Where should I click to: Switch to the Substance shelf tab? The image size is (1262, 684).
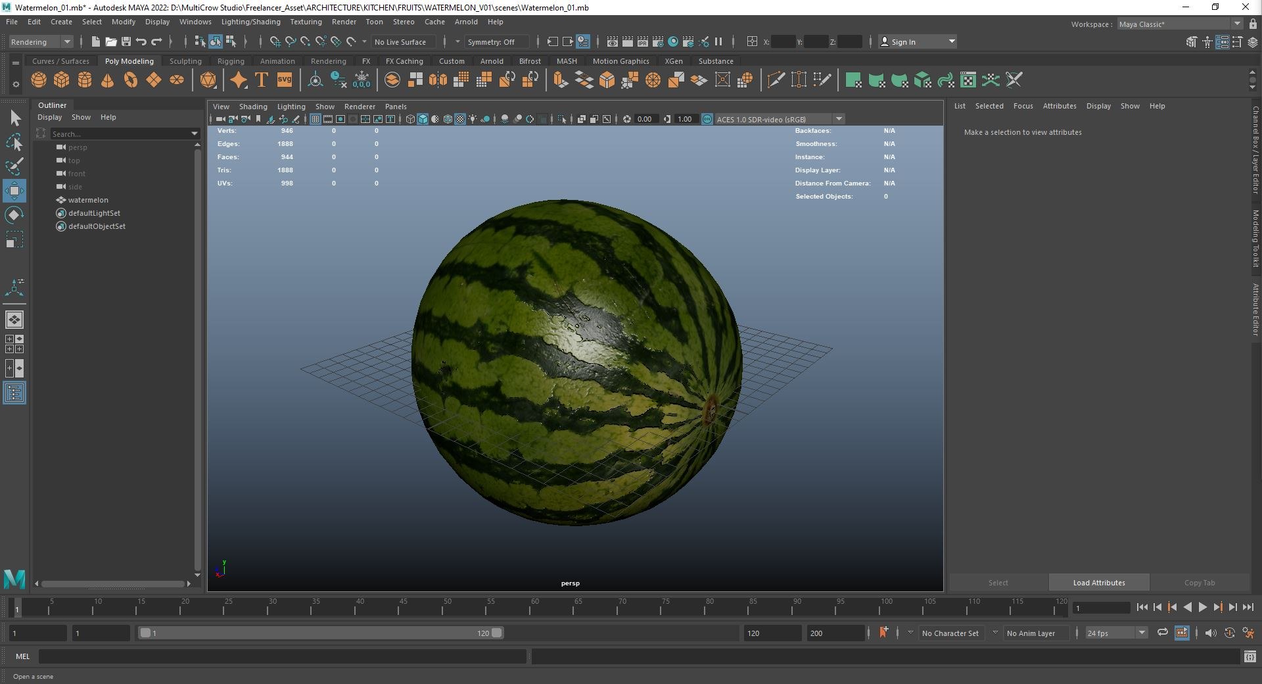[x=716, y=61]
